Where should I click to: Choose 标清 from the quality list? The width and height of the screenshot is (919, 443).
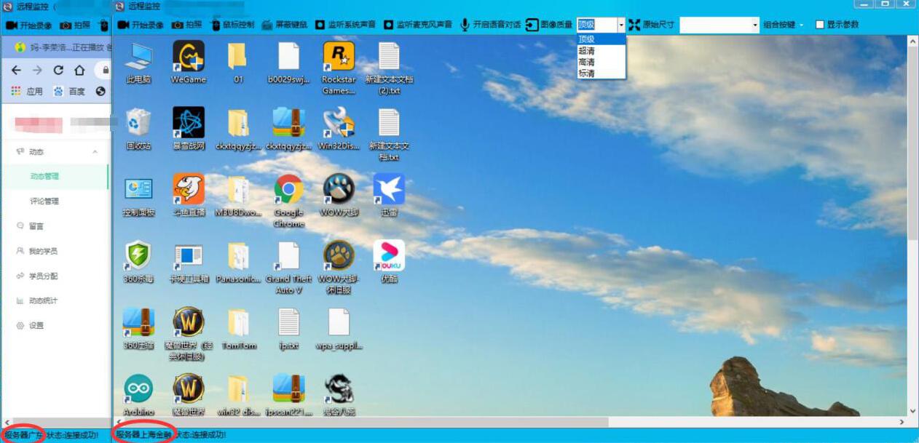pos(586,73)
